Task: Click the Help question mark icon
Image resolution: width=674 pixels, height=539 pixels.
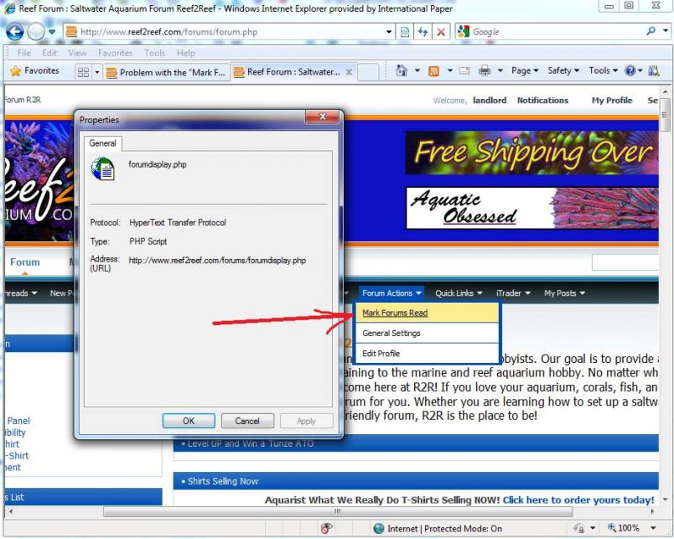Action: pyautogui.click(x=630, y=70)
